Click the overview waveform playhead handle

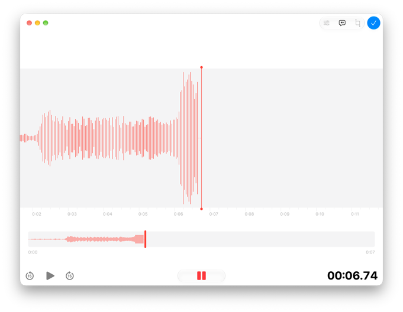[x=145, y=239]
